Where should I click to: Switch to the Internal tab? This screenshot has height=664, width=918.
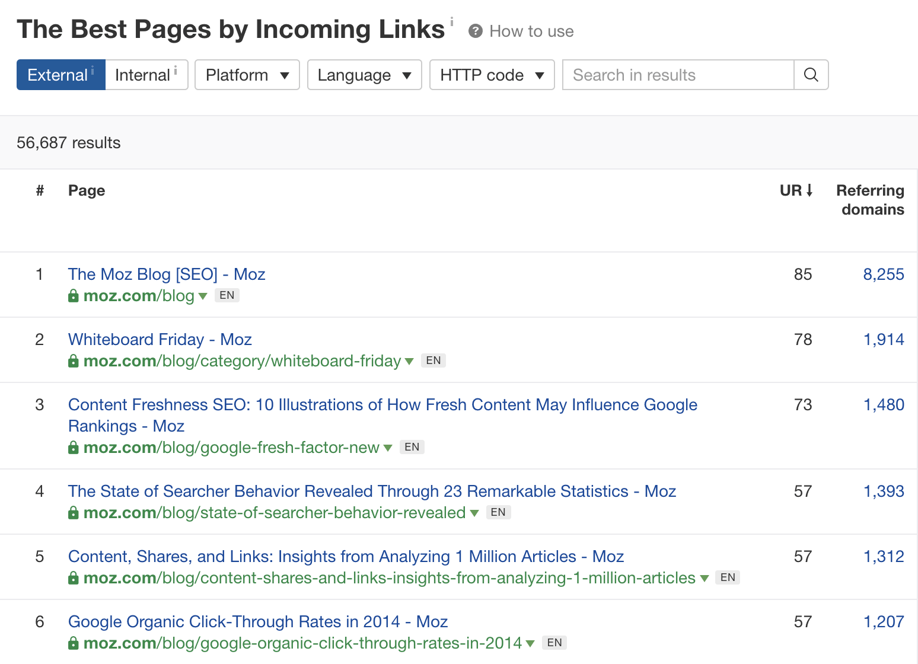coord(142,75)
